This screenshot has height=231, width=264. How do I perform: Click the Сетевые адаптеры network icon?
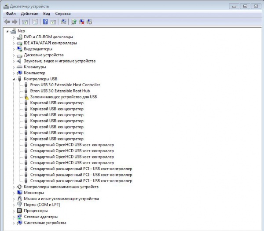pos(19,216)
